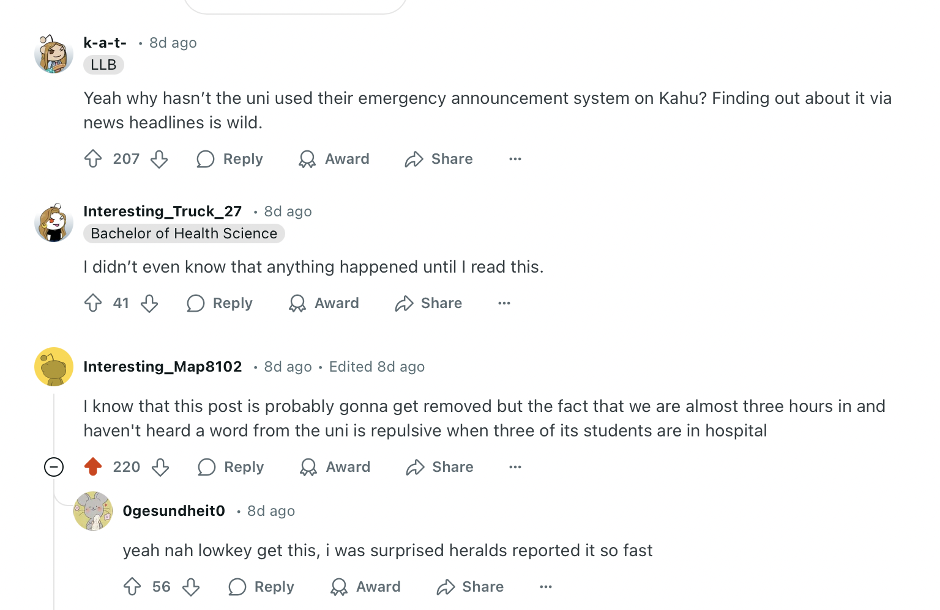Upvote 0gesundheit0's reply
940x610 pixels.
pyautogui.click(x=132, y=587)
